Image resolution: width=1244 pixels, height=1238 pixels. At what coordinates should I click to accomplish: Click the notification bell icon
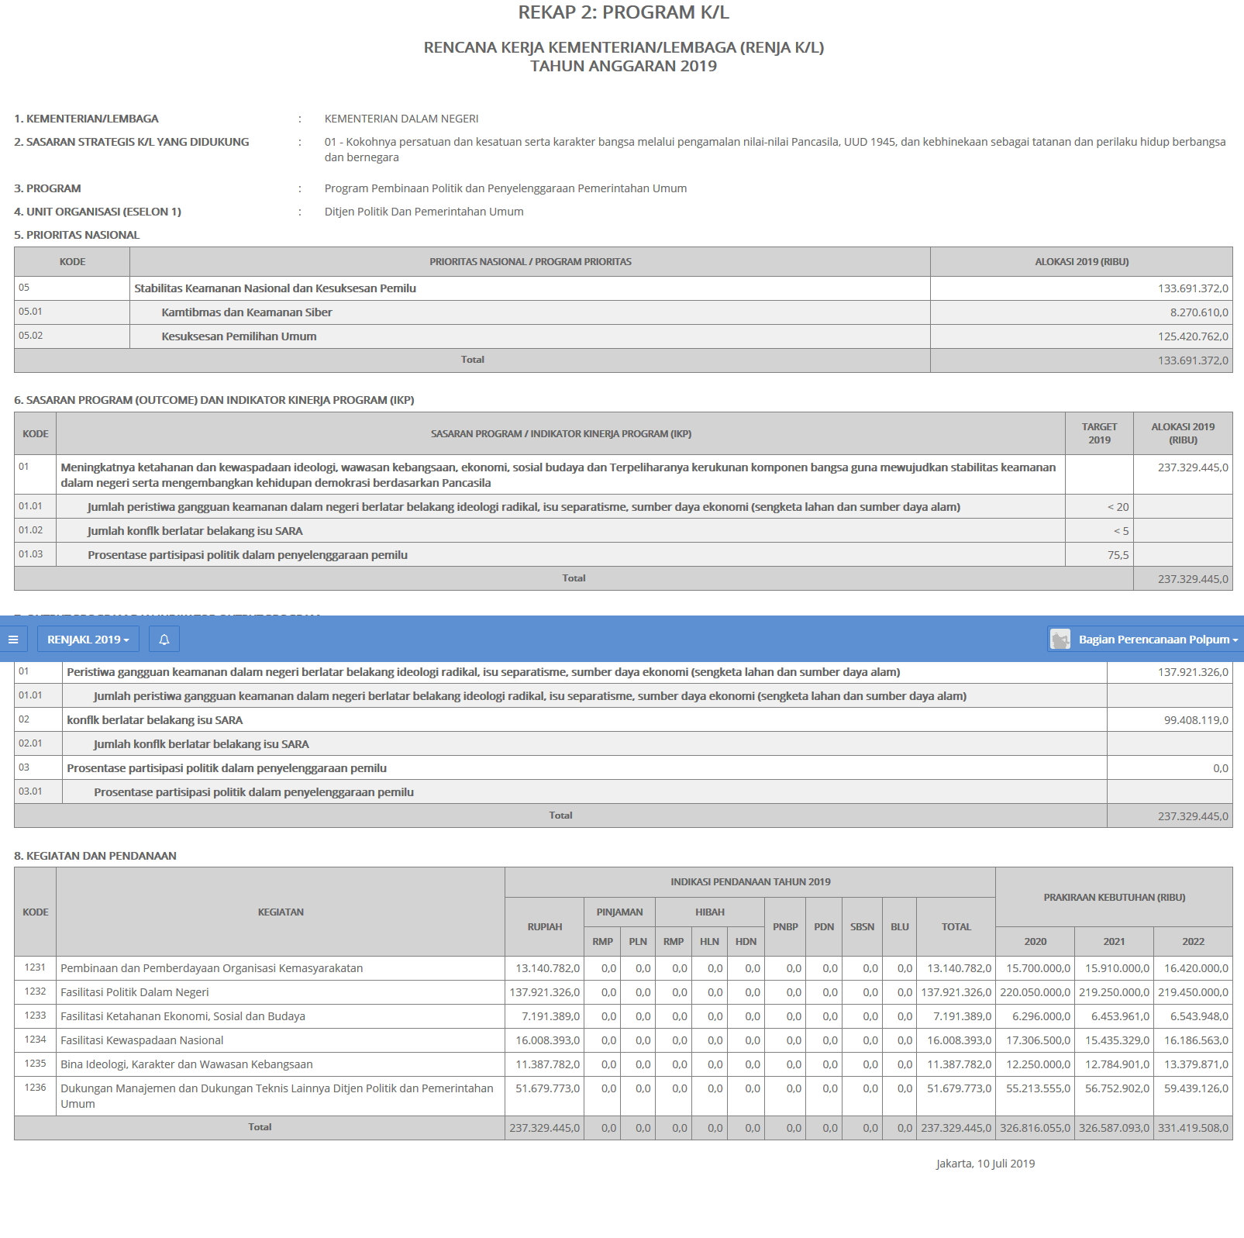click(164, 640)
